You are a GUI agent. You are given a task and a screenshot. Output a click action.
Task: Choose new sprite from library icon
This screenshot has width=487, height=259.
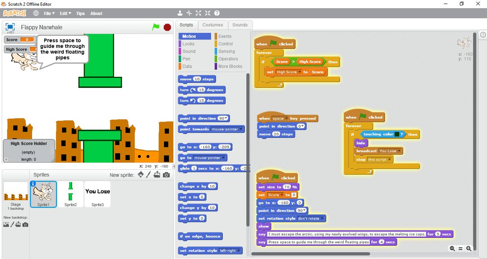click(x=141, y=175)
